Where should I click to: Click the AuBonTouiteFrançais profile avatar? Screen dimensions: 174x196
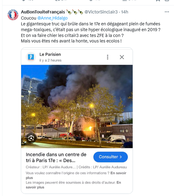coord(13,15)
